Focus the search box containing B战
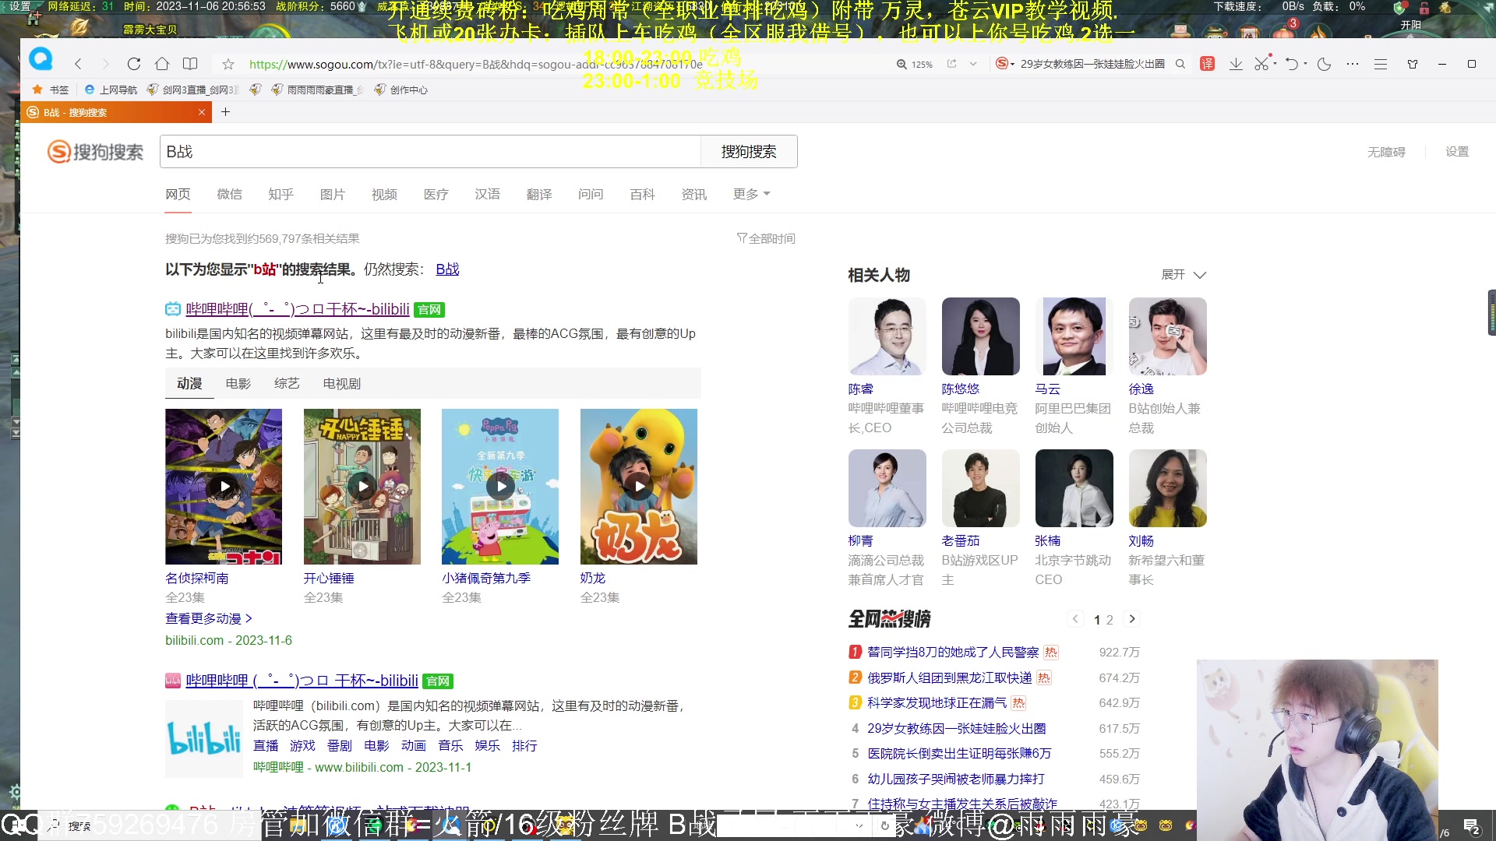The width and height of the screenshot is (1496, 841). click(431, 152)
